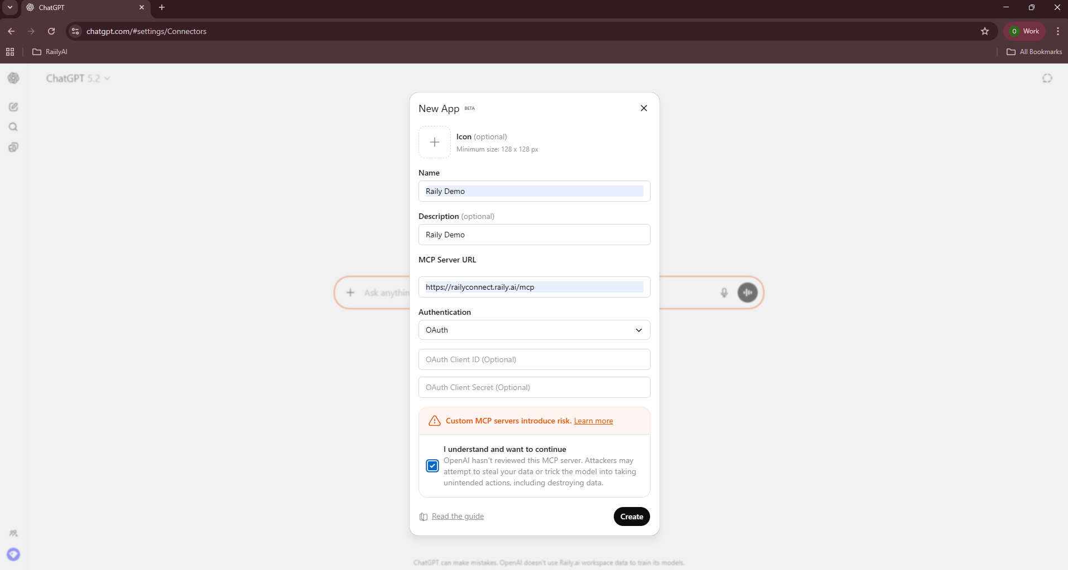The image size is (1068, 570).
Task: Open the Learn more risk link
Action: [593, 421]
